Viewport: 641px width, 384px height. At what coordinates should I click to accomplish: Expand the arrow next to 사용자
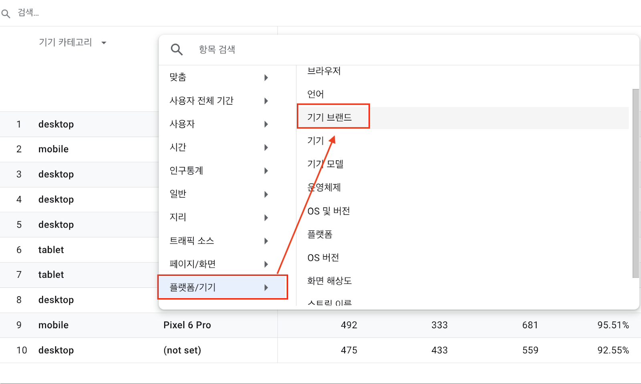pyautogui.click(x=266, y=124)
